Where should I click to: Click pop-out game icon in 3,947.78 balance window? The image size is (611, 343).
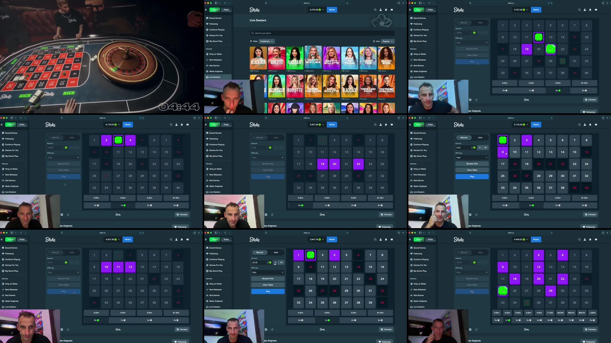coord(272,329)
